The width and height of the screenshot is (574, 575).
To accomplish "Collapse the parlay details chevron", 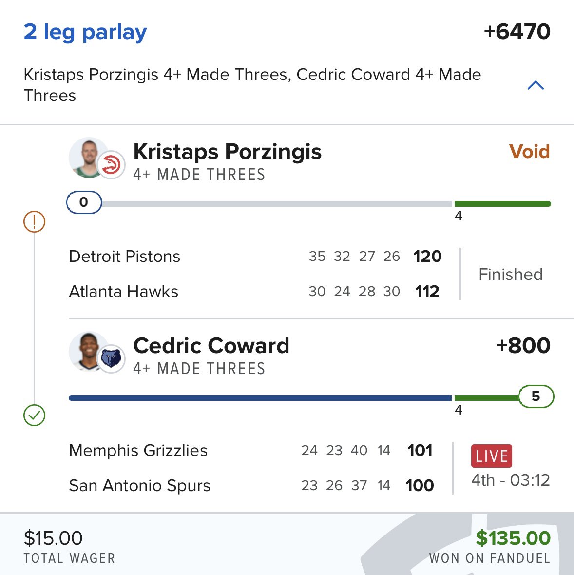I will [536, 86].
